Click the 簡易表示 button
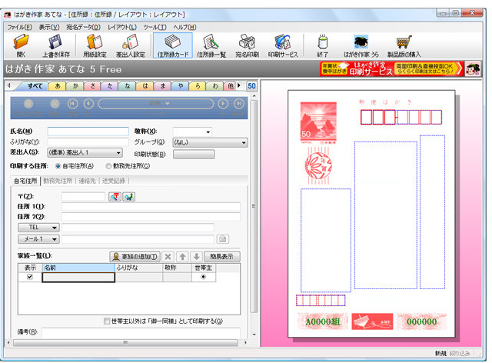Image resolution: width=492 pixels, height=363 pixels. point(222,257)
